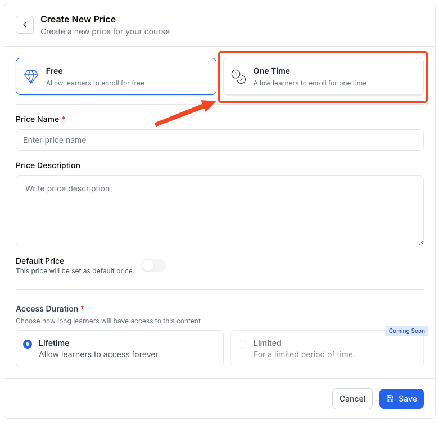
Task: Click the Coming Soon badge
Action: 406,331
